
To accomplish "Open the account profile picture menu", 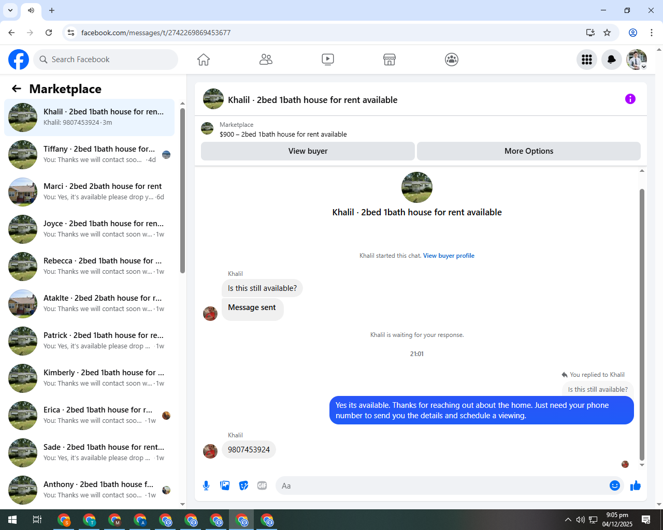I will click(637, 60).
